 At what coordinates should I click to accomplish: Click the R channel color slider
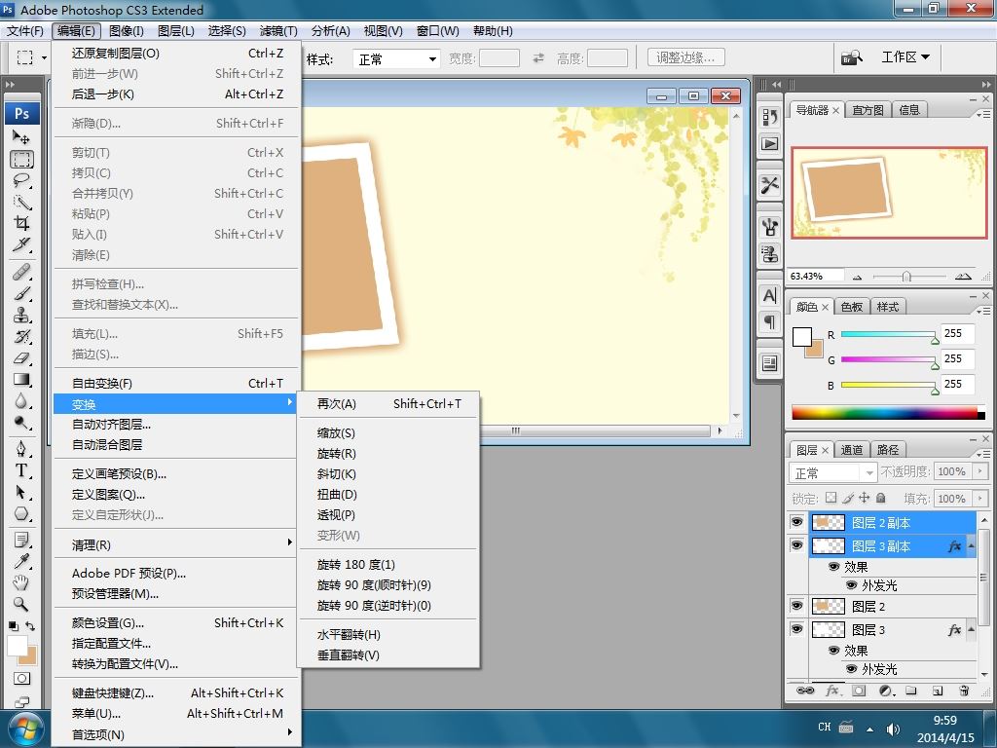[888, 334]
